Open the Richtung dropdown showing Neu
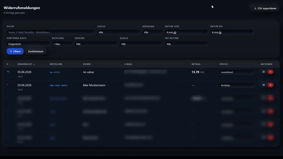Viewport: 283px width, 159px height. pos(62,44)
